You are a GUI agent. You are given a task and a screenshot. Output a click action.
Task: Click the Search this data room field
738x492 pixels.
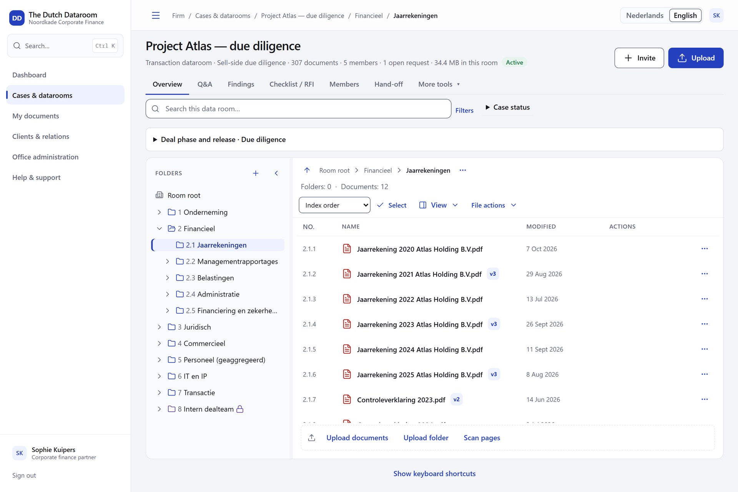tap(298, 109)
